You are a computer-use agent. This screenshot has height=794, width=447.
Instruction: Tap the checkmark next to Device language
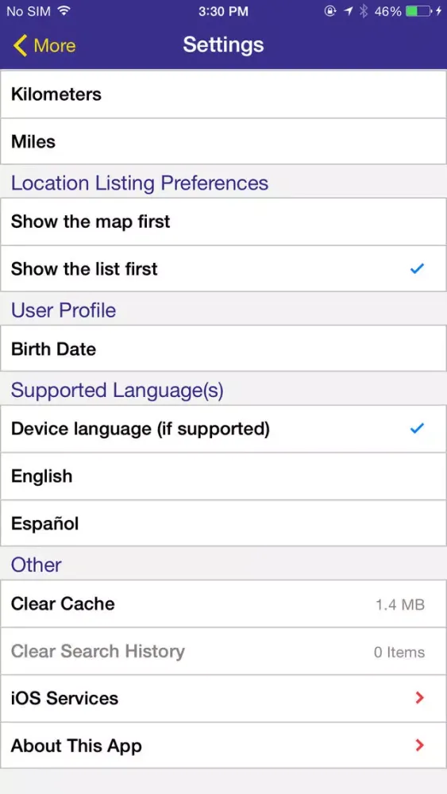click(417, 429)
